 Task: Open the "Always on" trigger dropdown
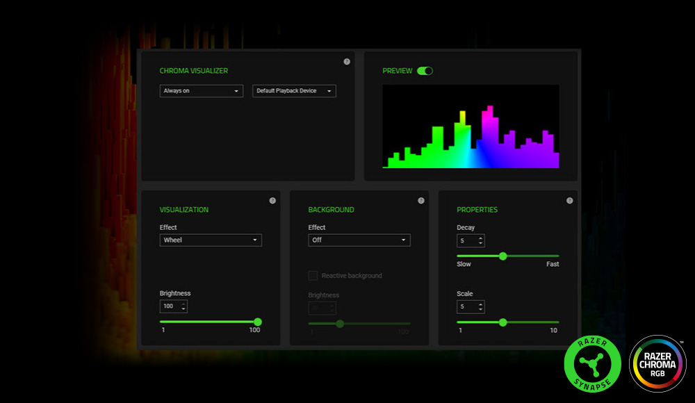point(201,91)
